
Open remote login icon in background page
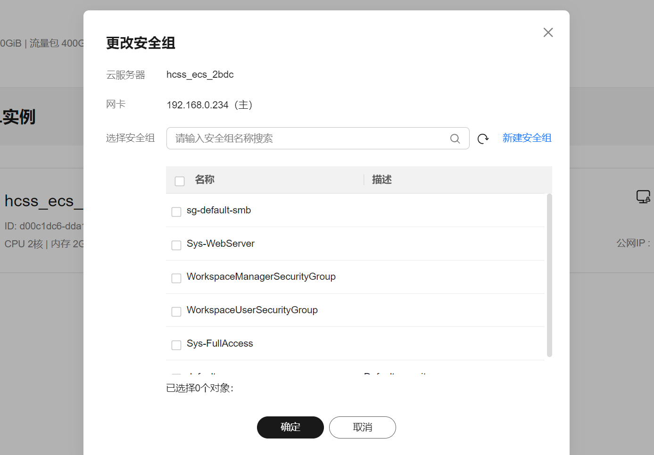[x=643, y=196]
